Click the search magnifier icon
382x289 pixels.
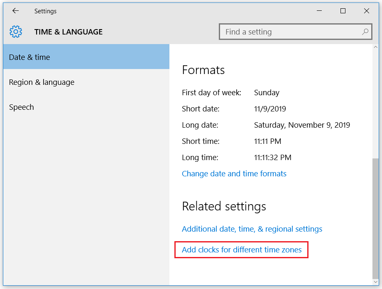[x=365, y=32]
